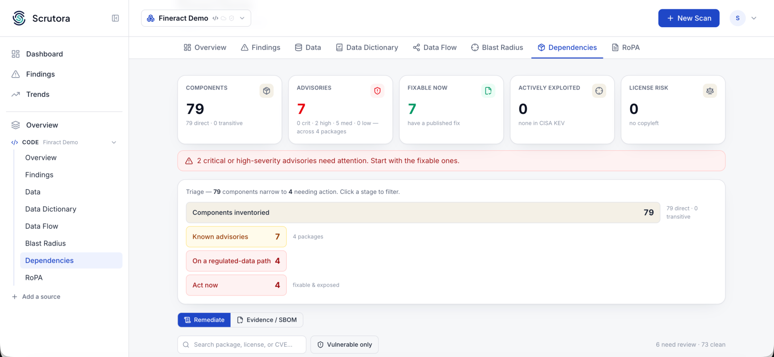Start a New Scan
Viewport: 774px width, 357px height.
click(x=689, y=18)
